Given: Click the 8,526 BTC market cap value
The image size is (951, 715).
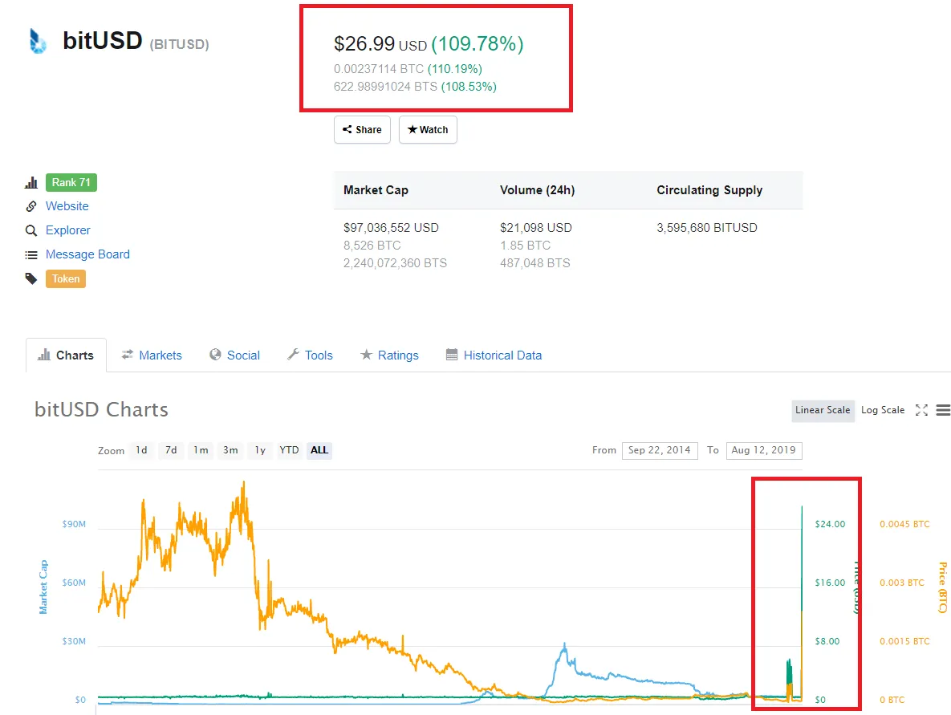Looking at the screenshot, I should (x=372, y=246).
